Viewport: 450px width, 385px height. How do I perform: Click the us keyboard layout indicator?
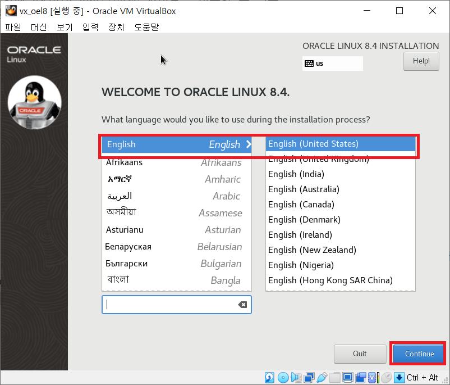click(x=332, y=64)
